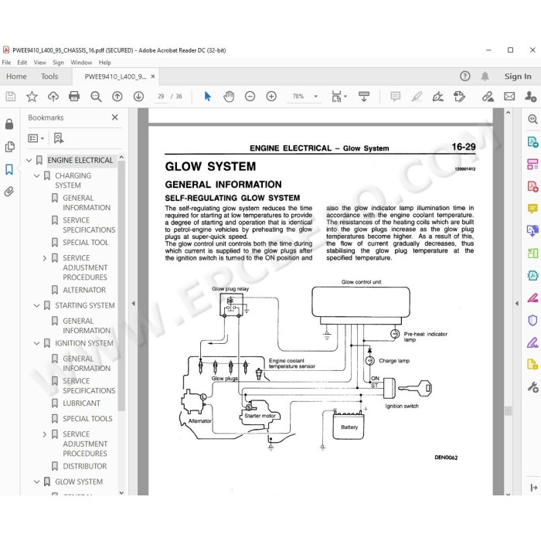The image size is (541, 541).
Task: Expand SERVICE ADJUSTMENT PROCEDURES under Charging System
Action: [x=45, y=258]
